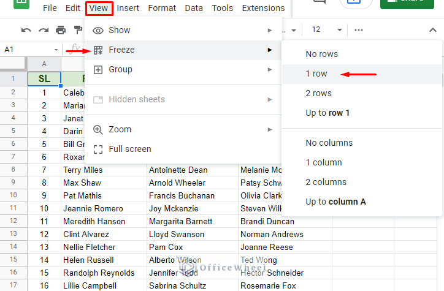Viewport: 444px width, 291px height.
Task: Open the three-dot more options icon
Action: [x=359, y=30]
